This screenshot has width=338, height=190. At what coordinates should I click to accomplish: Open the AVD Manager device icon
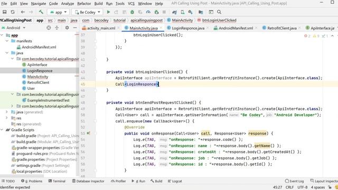tap(183, 12)
